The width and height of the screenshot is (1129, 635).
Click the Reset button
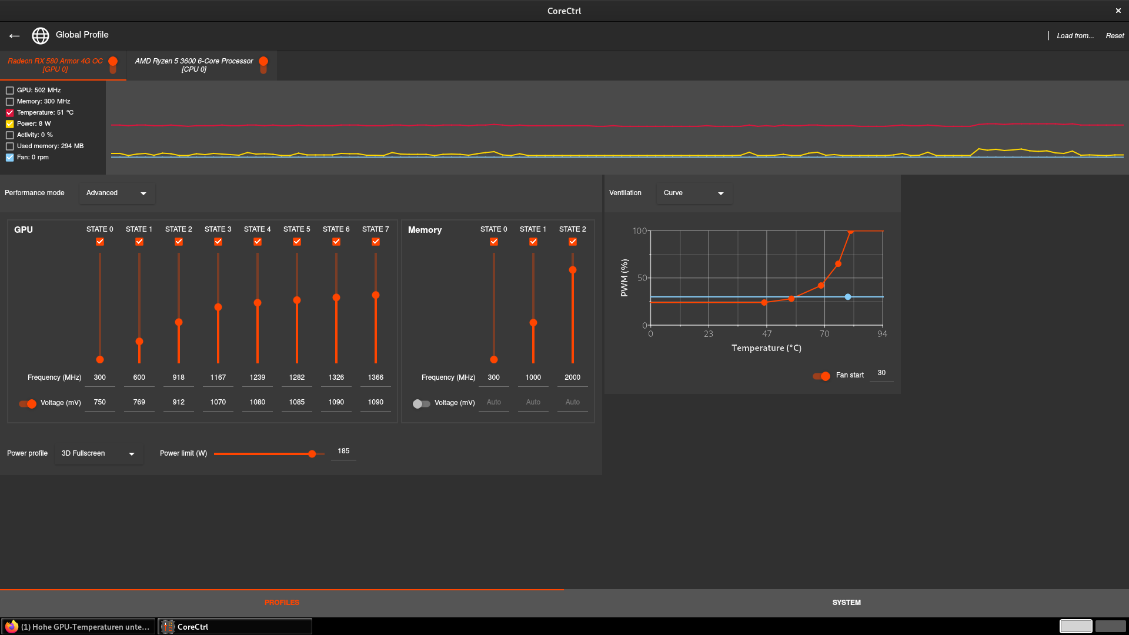tap(1114, 36)
